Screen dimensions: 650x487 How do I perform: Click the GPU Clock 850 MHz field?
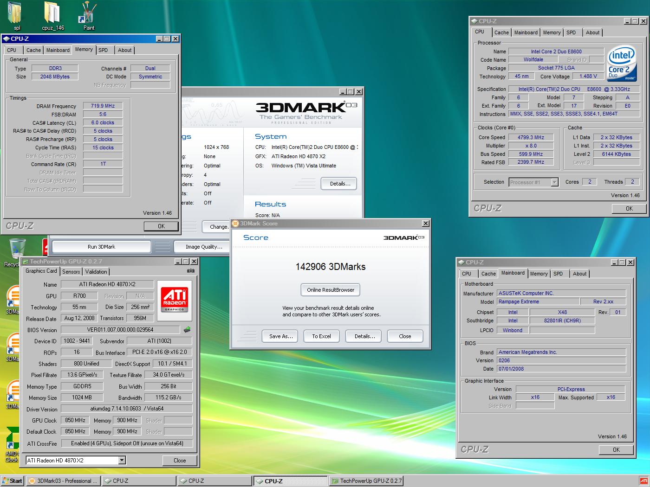[x=75, y=420]
